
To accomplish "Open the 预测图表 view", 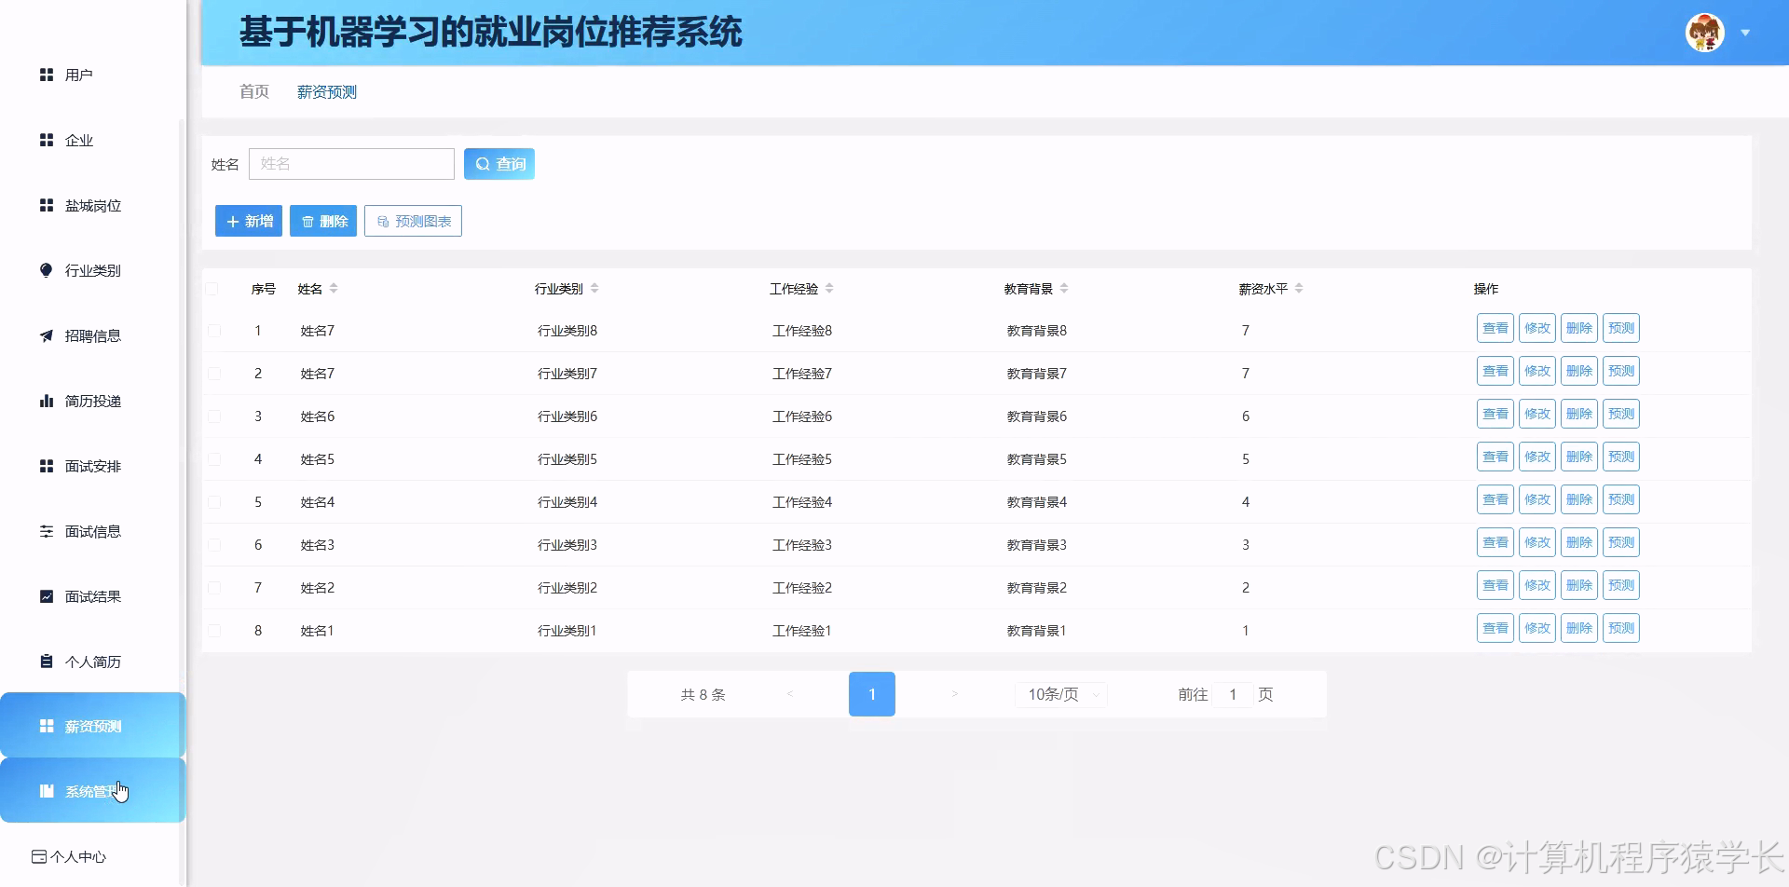I will [x=413, y=221].
